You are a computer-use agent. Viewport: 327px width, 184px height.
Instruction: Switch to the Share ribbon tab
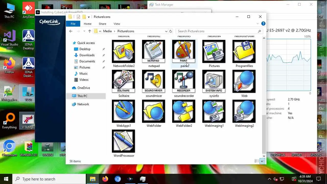(x=102, y=24)
